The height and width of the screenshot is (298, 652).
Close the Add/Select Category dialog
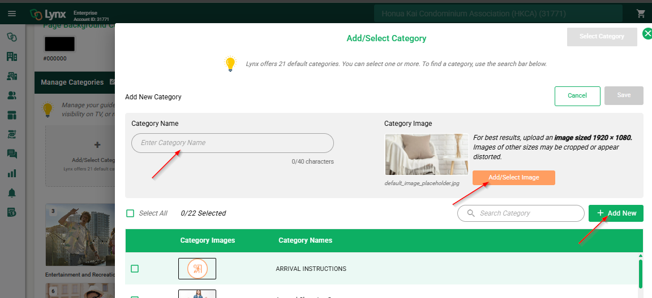(647, 34)
